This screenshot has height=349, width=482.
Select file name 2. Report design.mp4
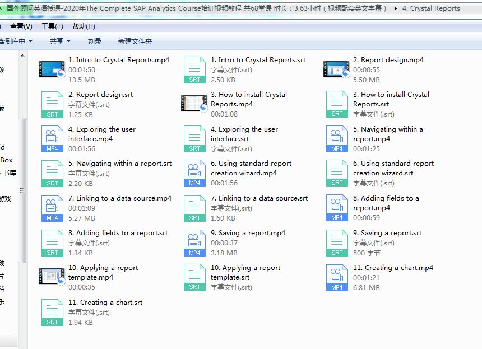[388, 59]
